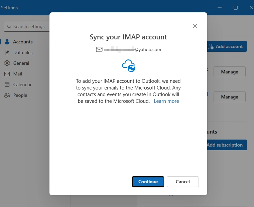Click the Accounts person icon
The image size is (254, 207).
(x=7, y=42)
